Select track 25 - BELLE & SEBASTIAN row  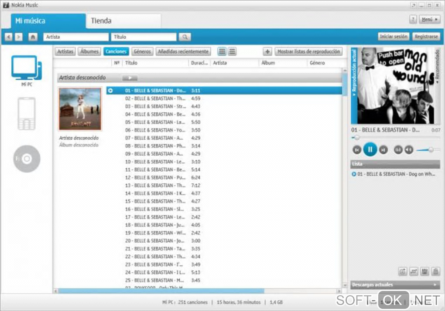click(224, 281)
